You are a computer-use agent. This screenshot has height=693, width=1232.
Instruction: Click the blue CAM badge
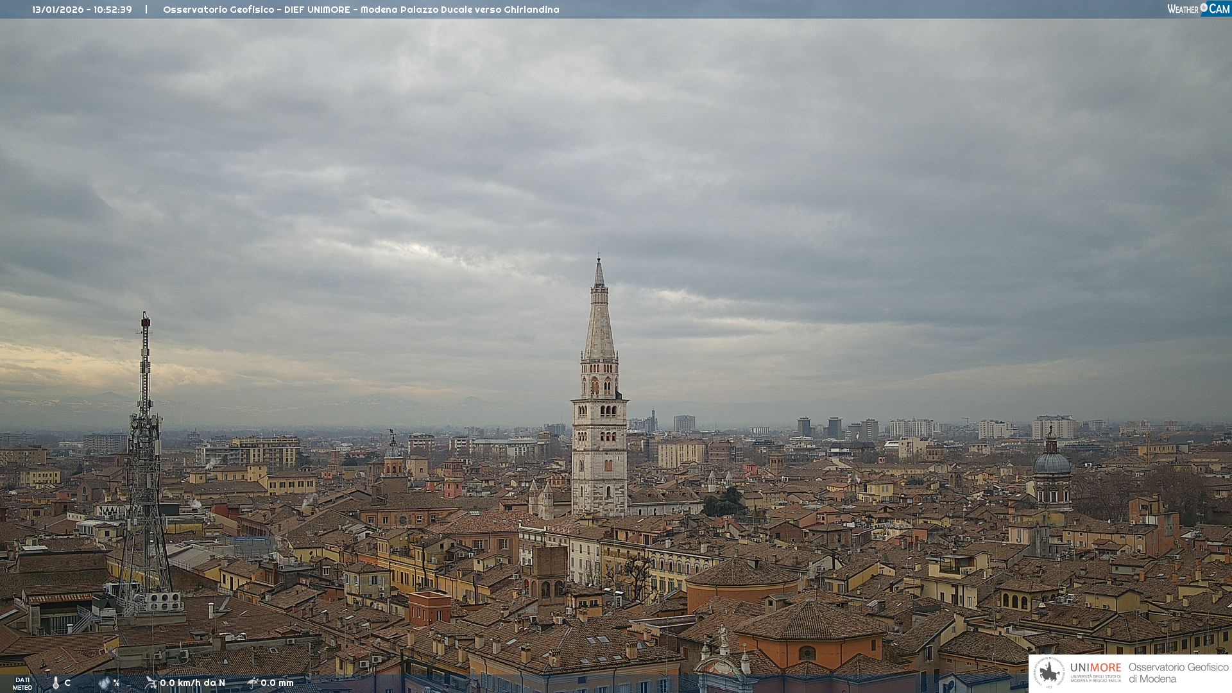tap(1219, 9)
